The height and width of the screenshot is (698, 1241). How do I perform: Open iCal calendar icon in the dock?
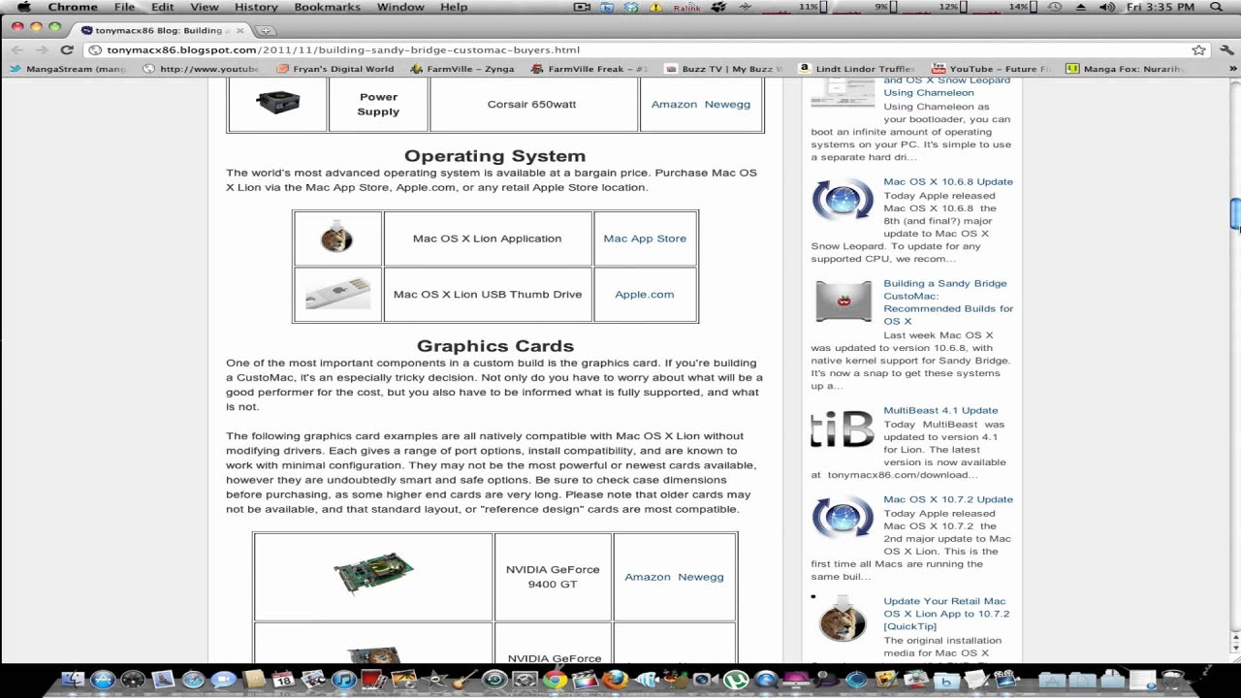click(283, 679)
